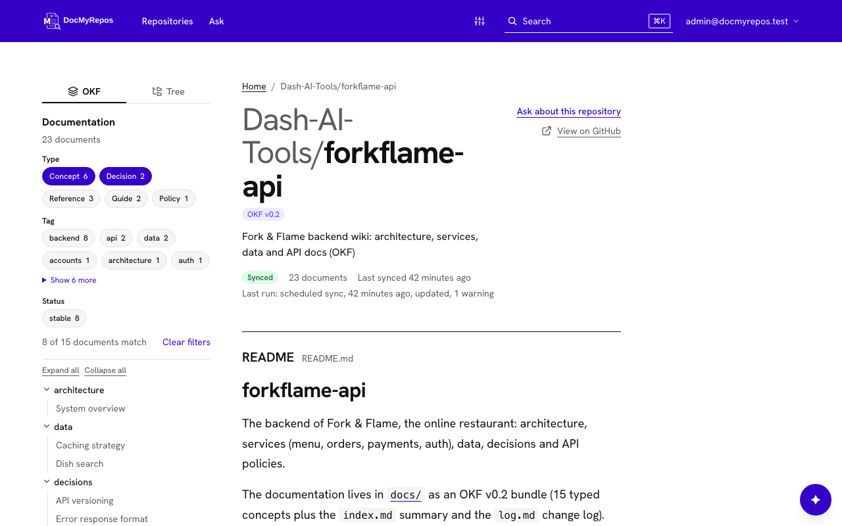Open System overview document
Viewport: 842px width, 526px height.
click(91, 408)
